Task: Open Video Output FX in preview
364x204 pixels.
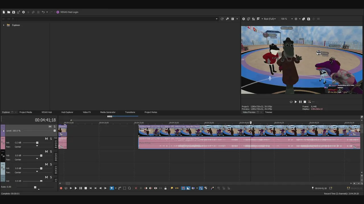Action: click(253, 19)
